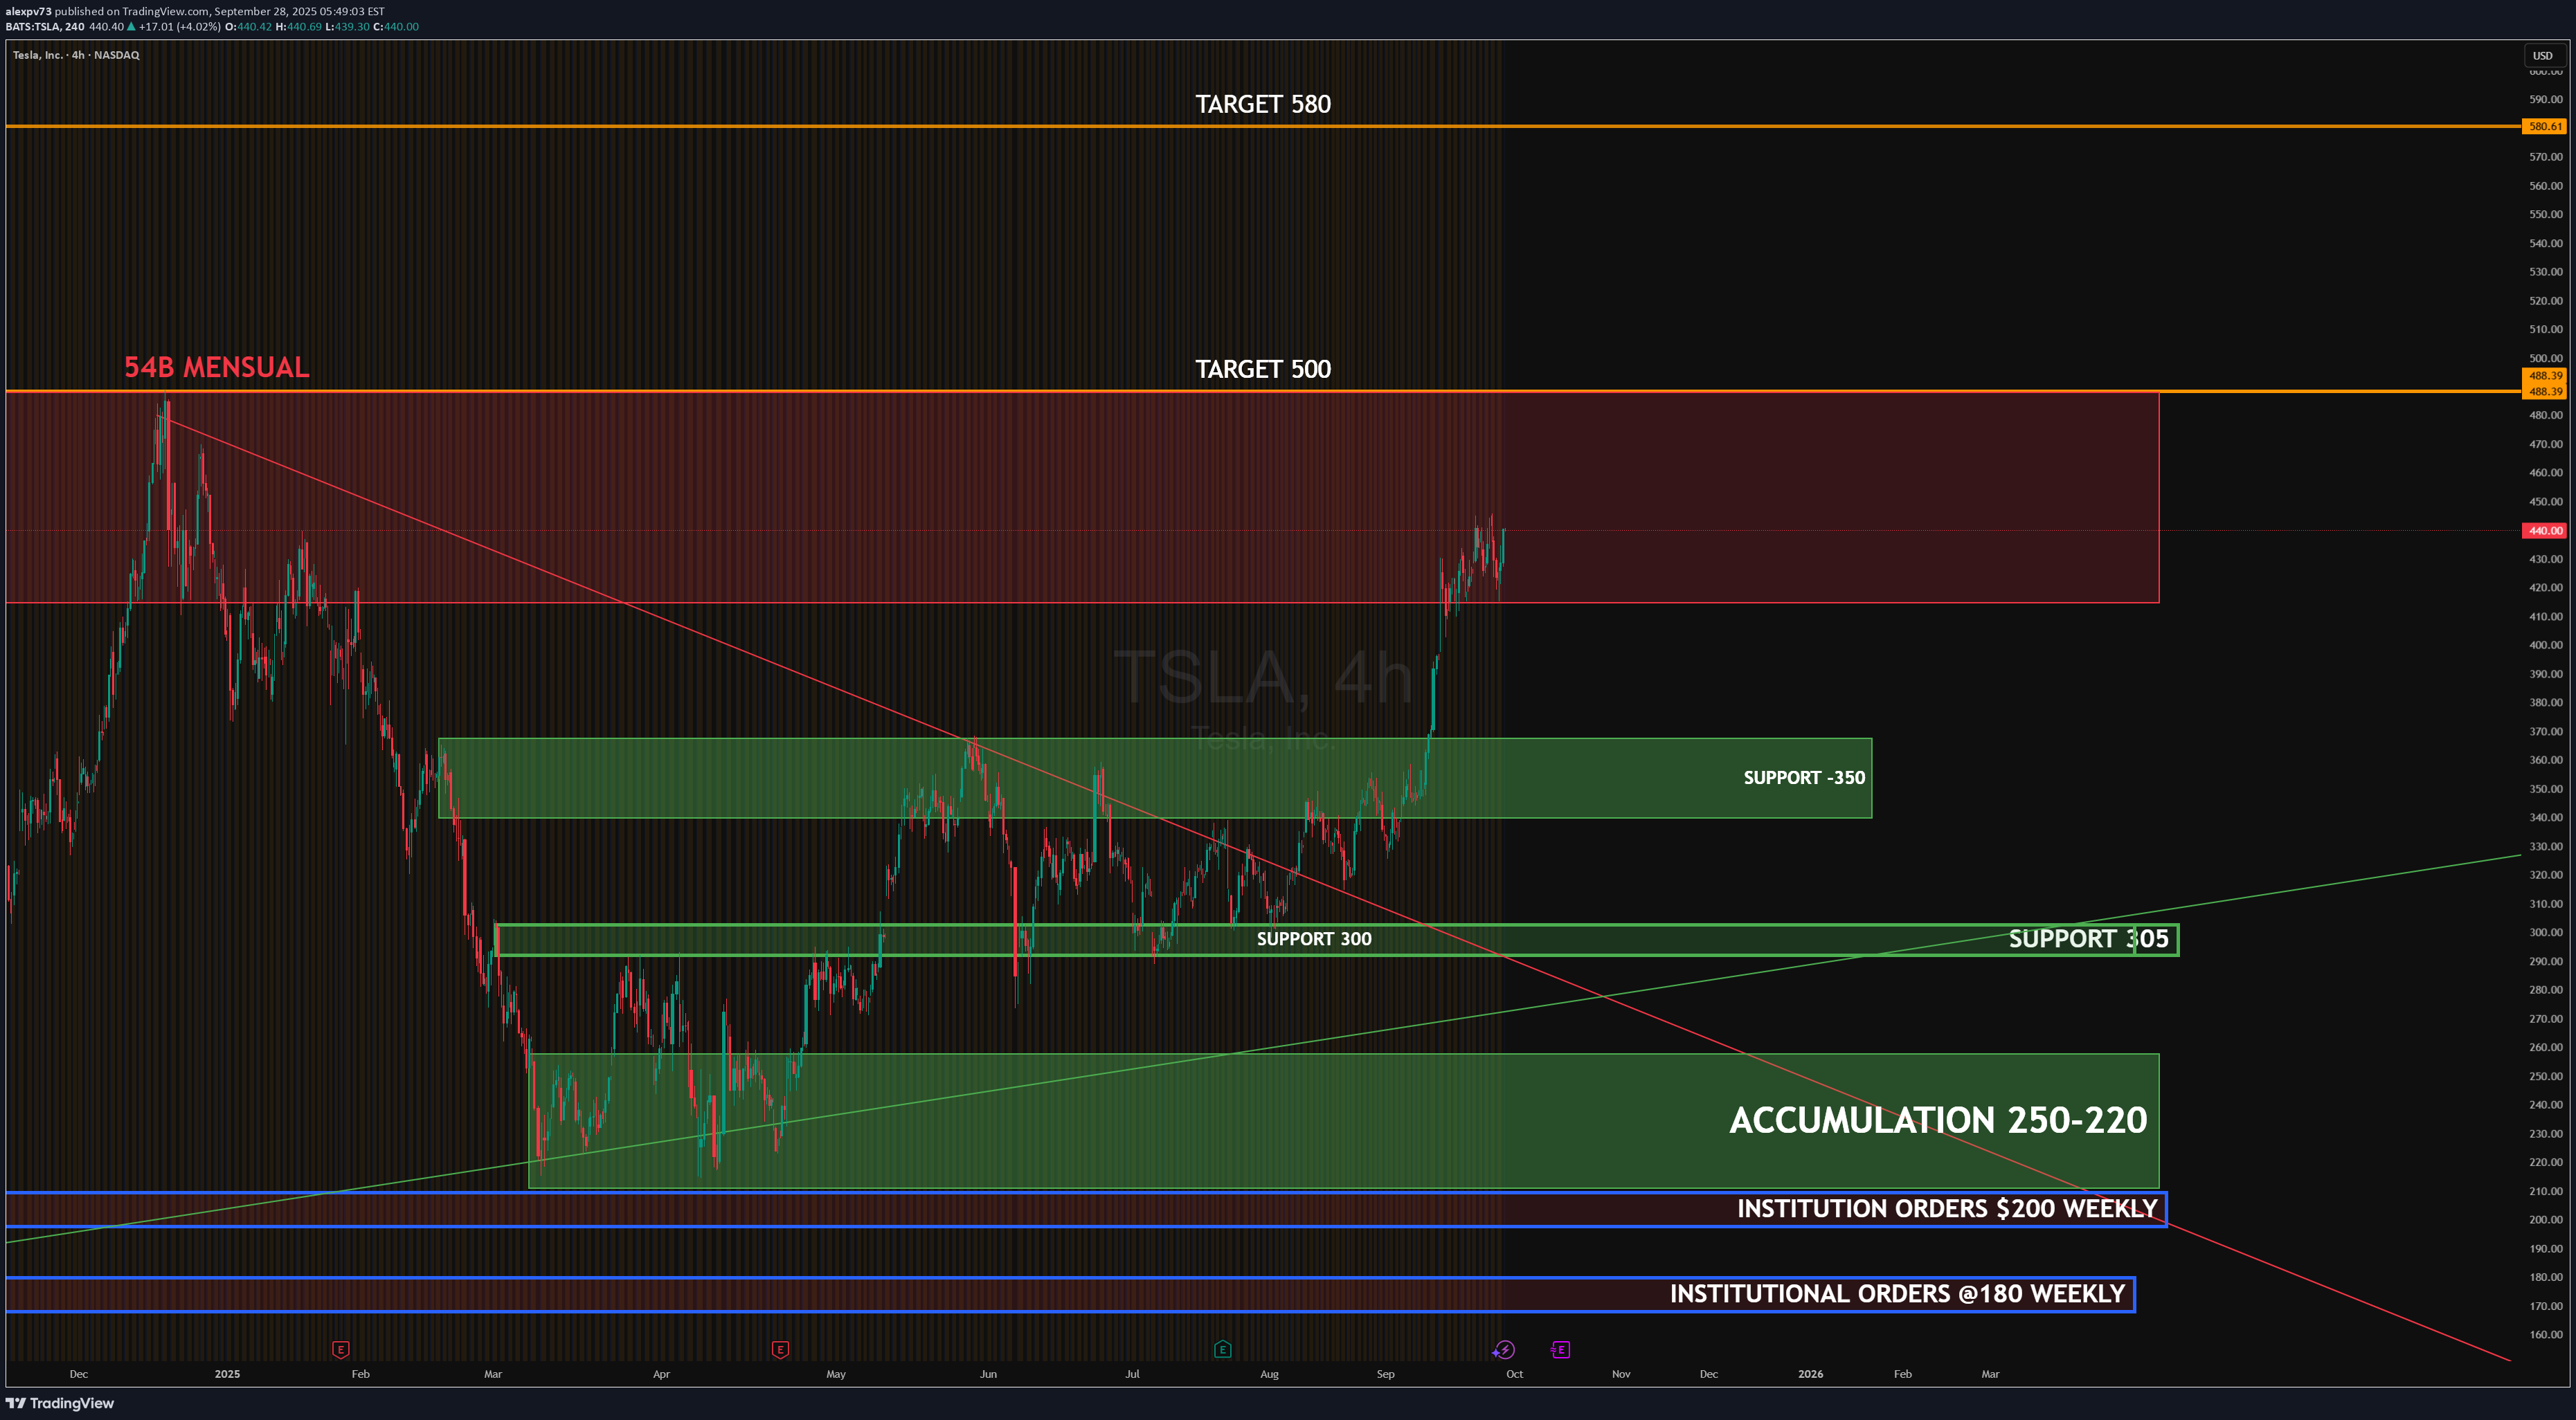This screenshot has width=2576, height=1420.
Task: Click the 500.00 value on price axis
Action: point(2546,358)
